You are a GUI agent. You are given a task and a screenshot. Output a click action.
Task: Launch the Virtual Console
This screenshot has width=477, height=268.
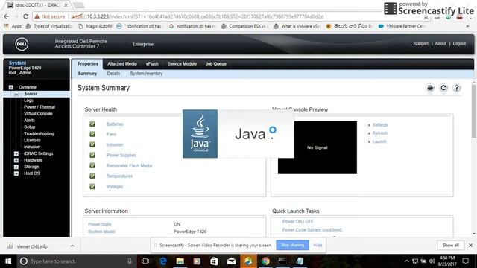pyautogui.click(x=379, y=141)
